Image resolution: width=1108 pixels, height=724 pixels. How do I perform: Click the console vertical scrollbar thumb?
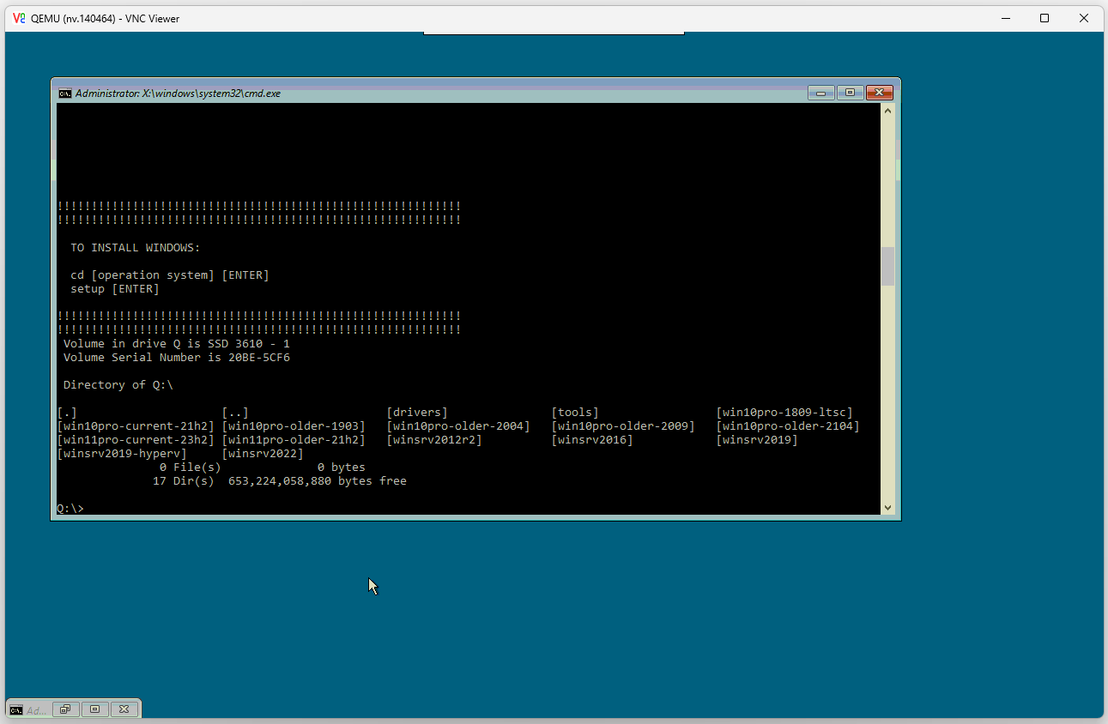click(887, 266)
